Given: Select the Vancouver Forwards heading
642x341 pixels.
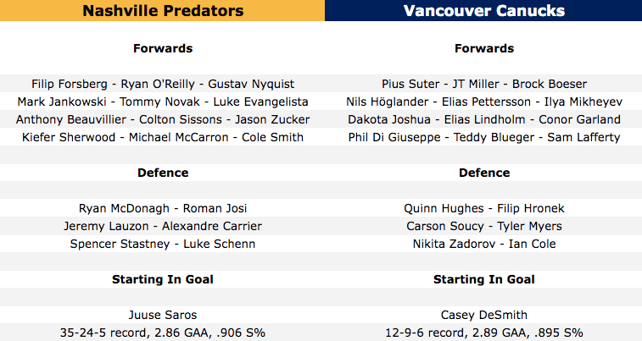Looking at the screenshot, I should coord(483,48).
